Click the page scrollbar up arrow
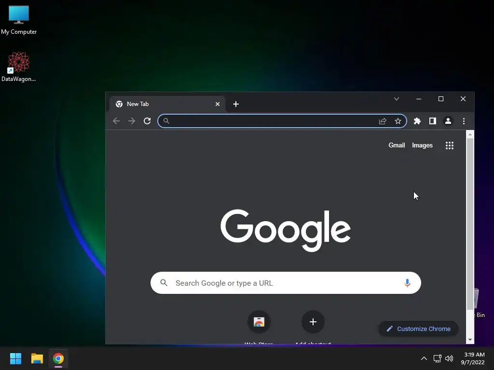 pos(470,134)
